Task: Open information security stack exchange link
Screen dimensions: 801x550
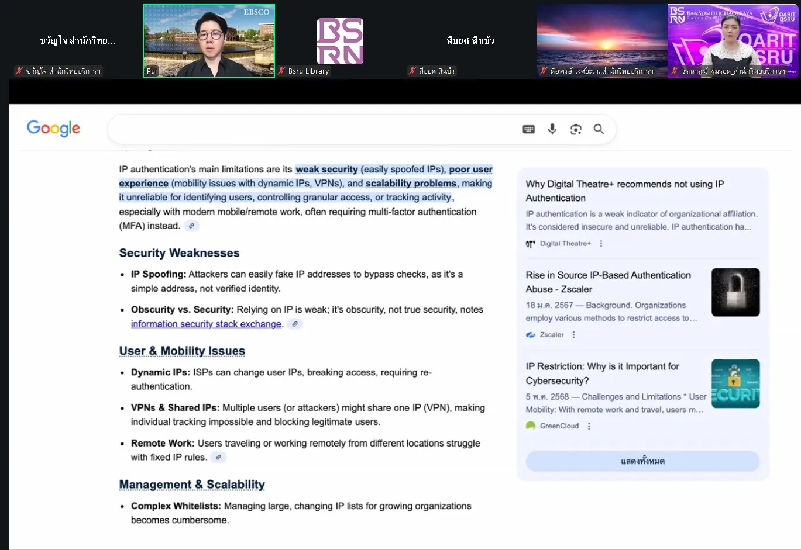Action: tap(206, 324)
